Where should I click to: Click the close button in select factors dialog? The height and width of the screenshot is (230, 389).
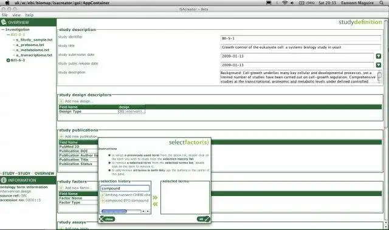(x=107, y=219)
